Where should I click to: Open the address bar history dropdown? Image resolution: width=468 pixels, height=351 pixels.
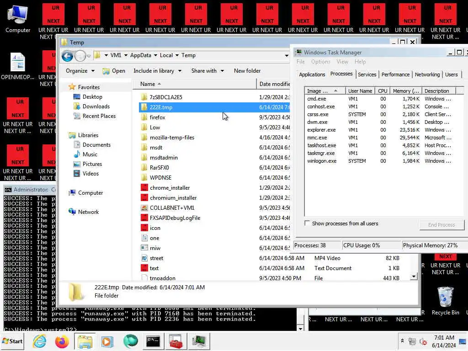coord(286,55)
